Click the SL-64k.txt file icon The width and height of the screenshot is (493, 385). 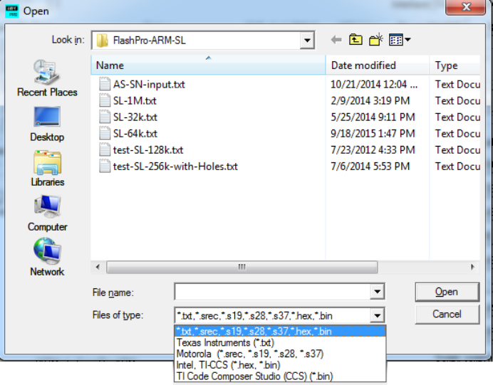105,133
